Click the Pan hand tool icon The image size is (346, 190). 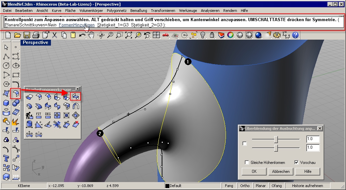[x=92, y=35]
